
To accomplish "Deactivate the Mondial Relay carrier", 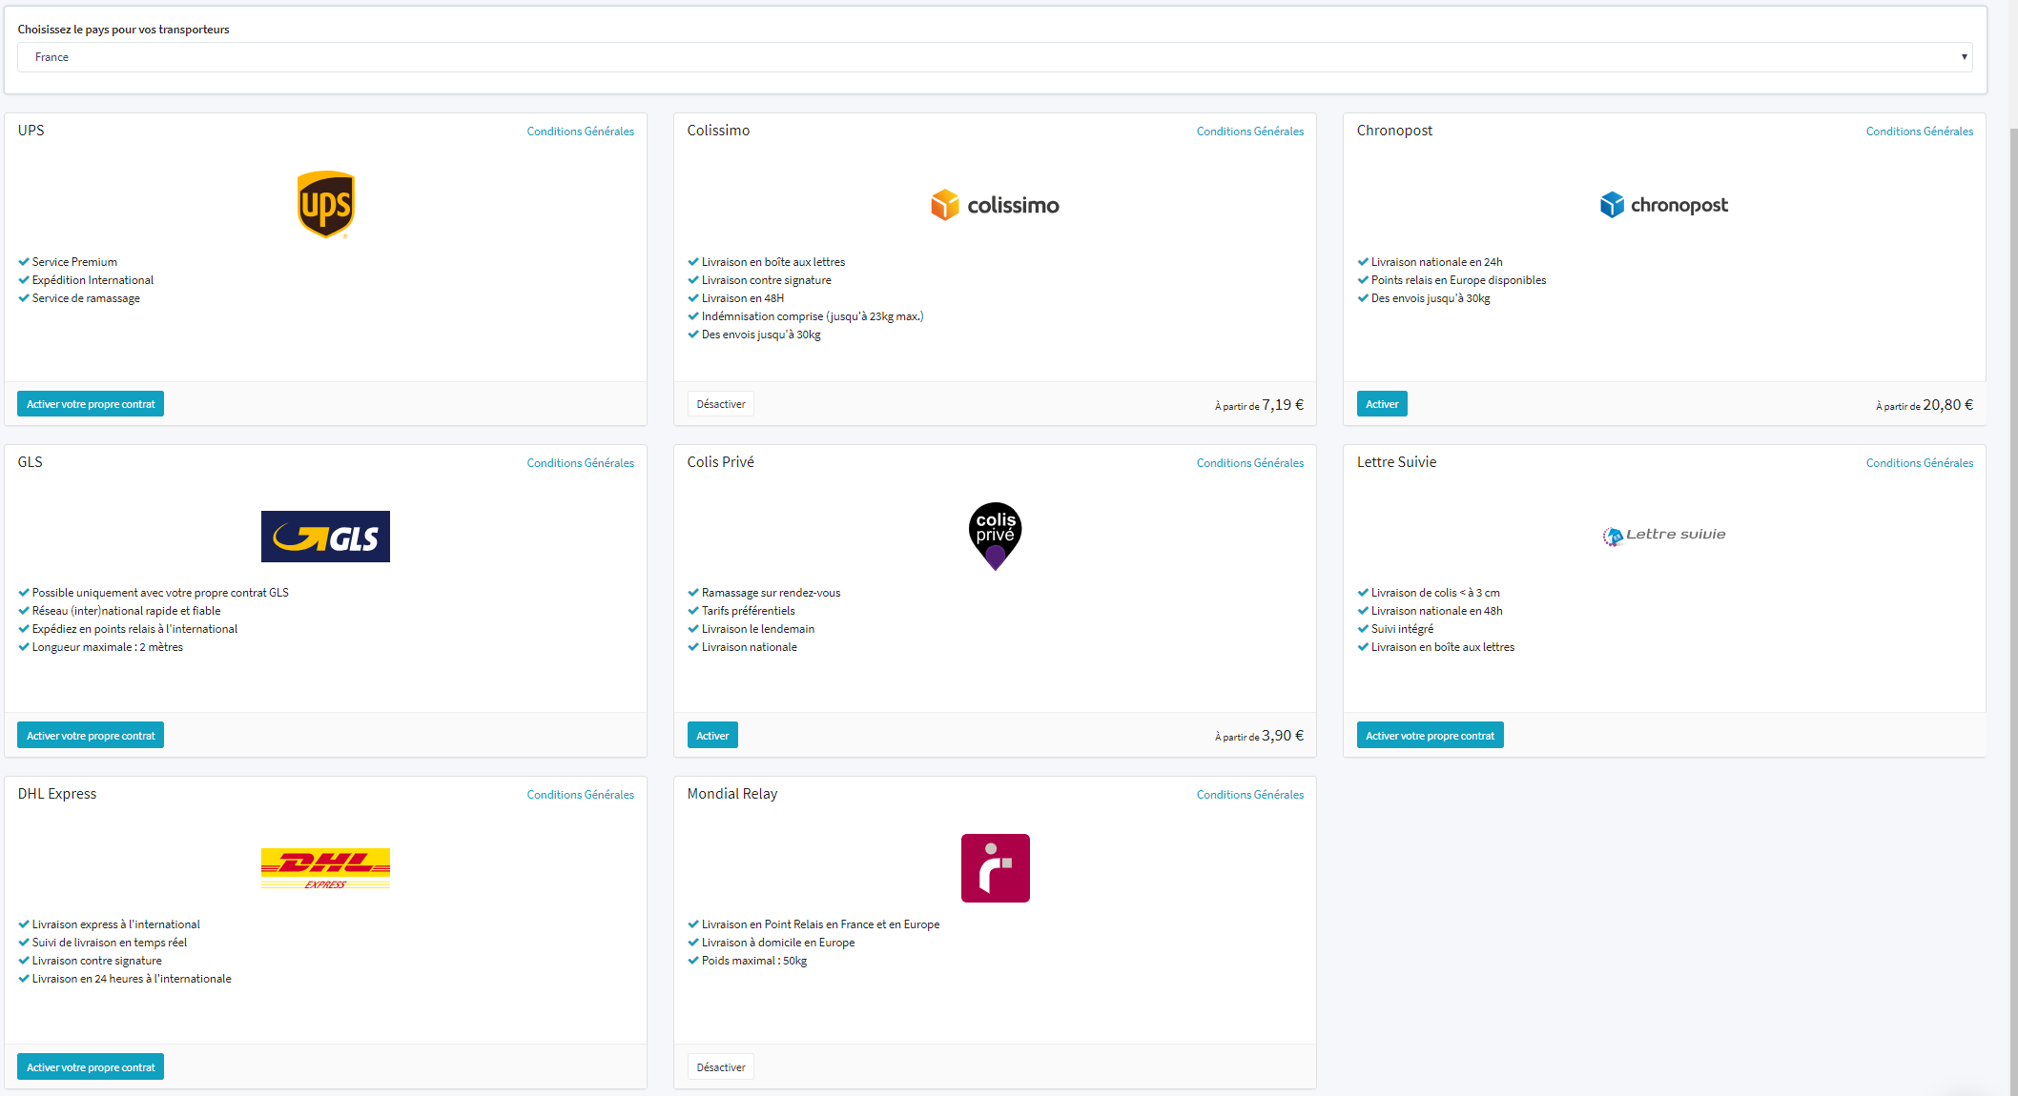I will 721,1067.
